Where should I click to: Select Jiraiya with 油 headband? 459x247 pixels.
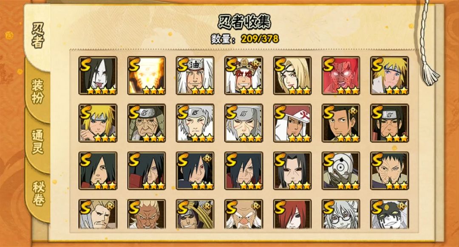click(195, 76)
